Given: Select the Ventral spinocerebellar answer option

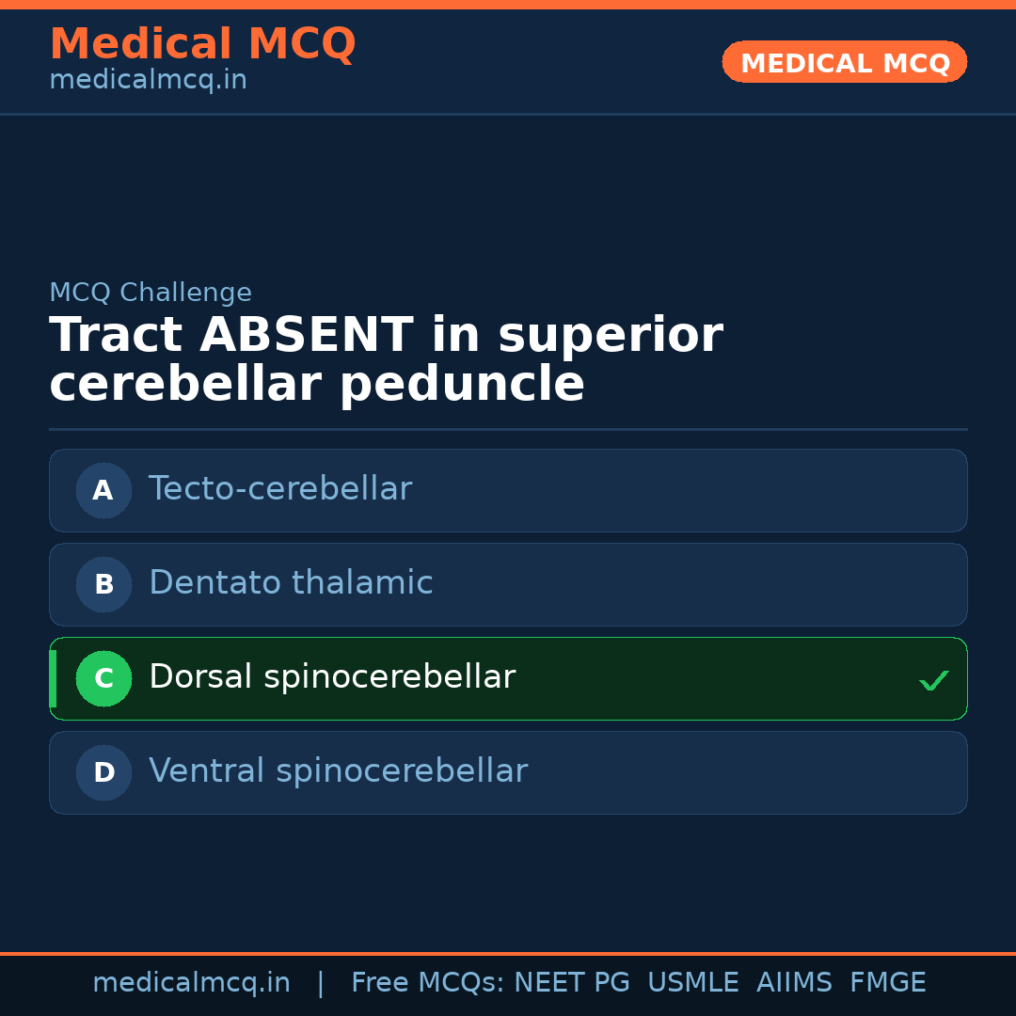Looking at the screenshot, I should [508, 772].
